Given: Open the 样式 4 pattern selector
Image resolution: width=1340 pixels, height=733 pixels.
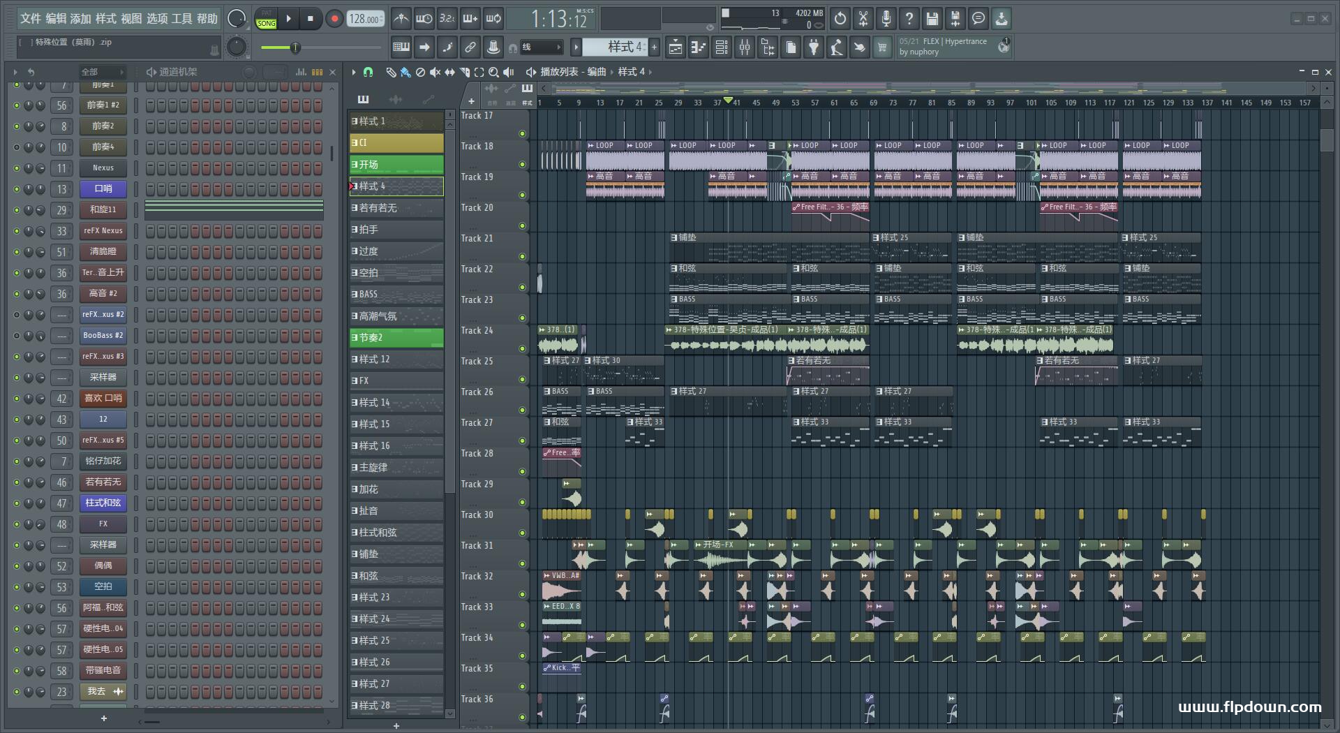Looking at the screenshot, I should coord(615,47).
